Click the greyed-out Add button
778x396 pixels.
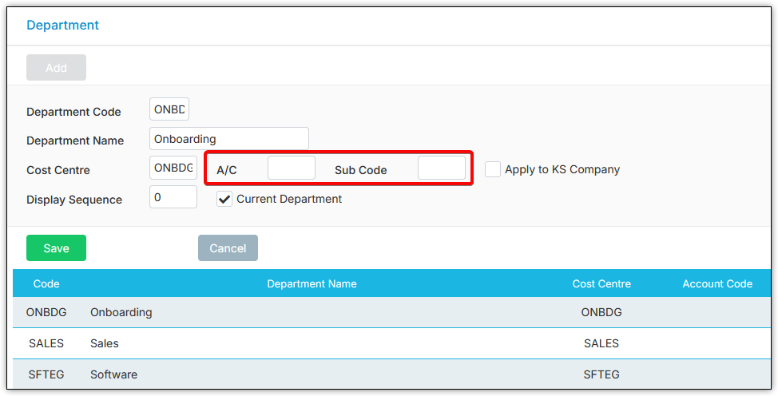[x=56, y=68]
